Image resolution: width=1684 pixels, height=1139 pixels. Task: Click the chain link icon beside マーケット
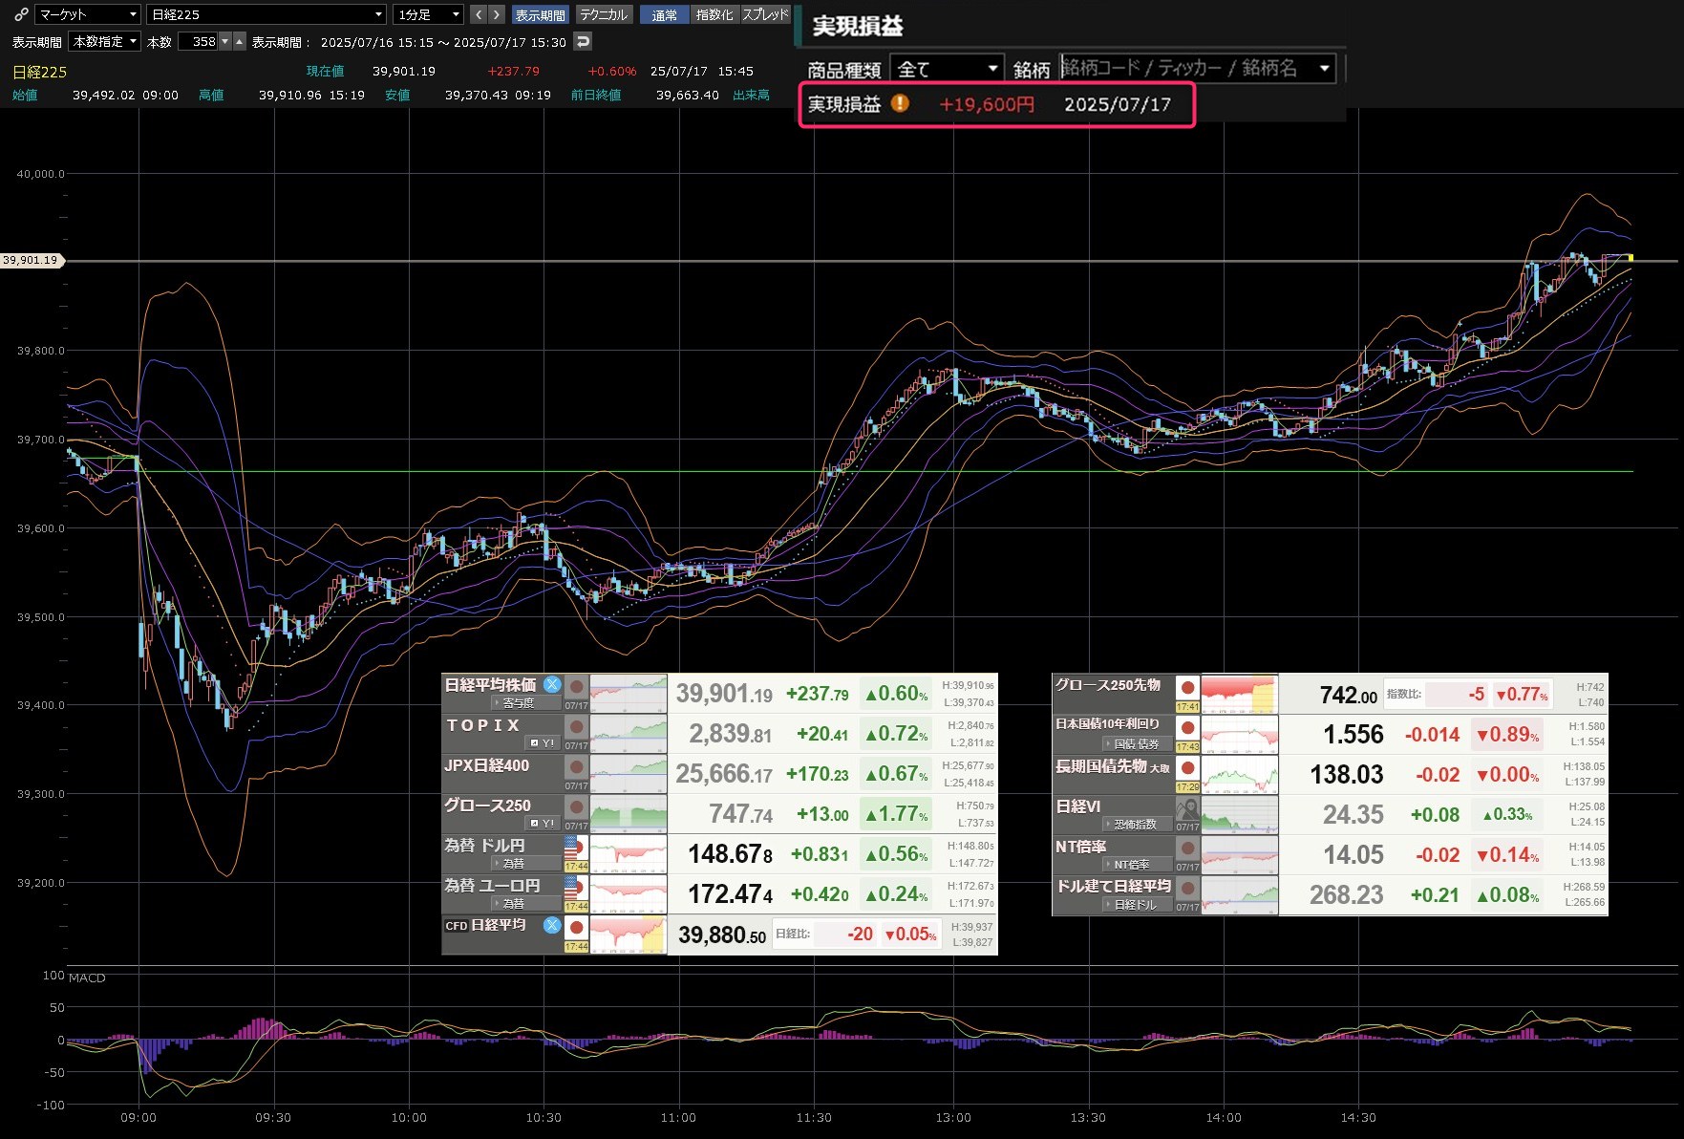pyautogui.click(x=21, y=14)
